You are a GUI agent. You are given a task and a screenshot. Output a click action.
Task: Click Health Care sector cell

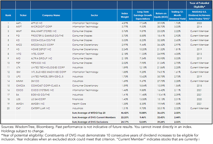coord(79,104)
